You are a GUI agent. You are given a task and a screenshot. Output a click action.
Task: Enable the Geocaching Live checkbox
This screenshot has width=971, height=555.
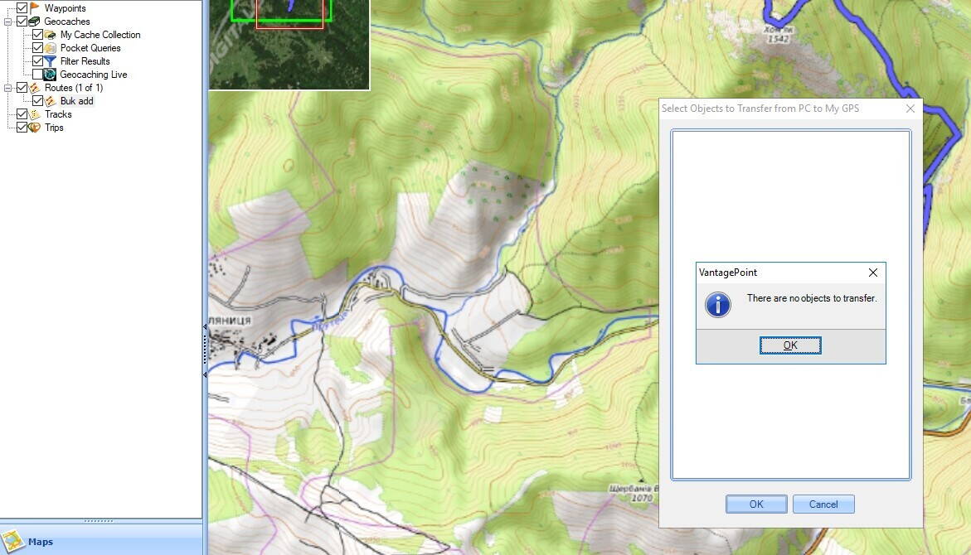tap(37, 75)
